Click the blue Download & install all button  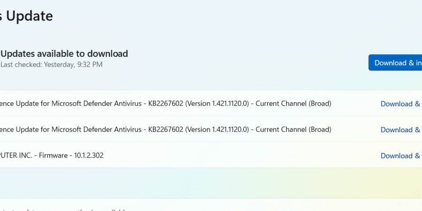point(395,63)
